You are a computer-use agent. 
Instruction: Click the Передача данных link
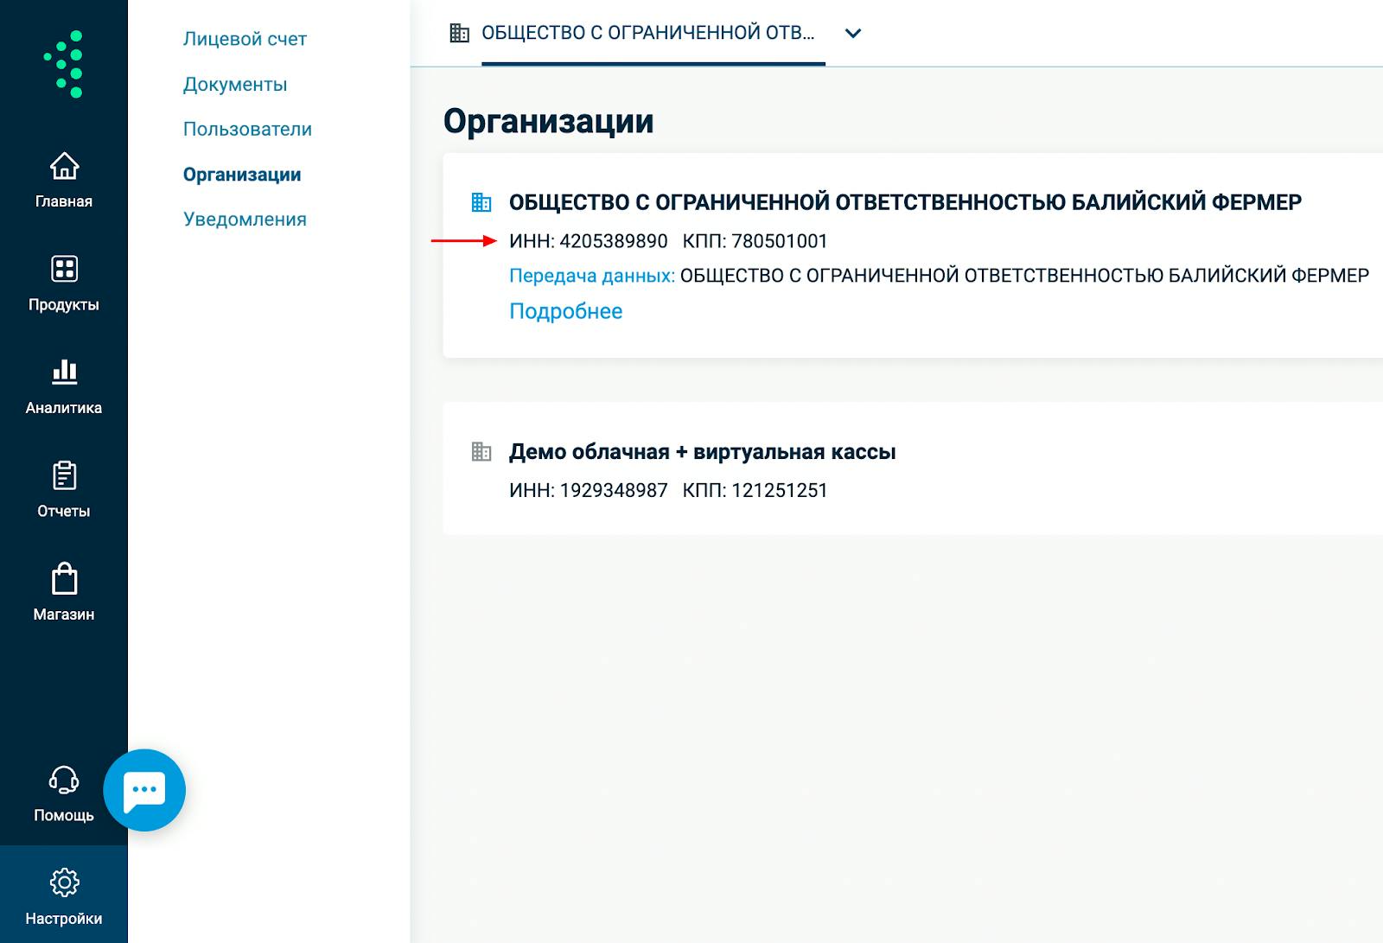[x=592, y=276]
